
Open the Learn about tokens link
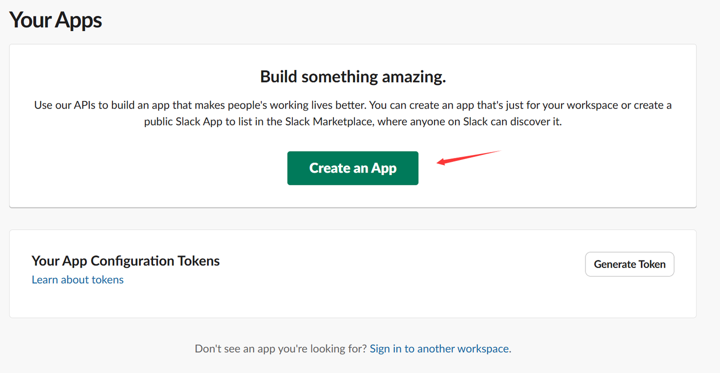click(x=77, y=279)
